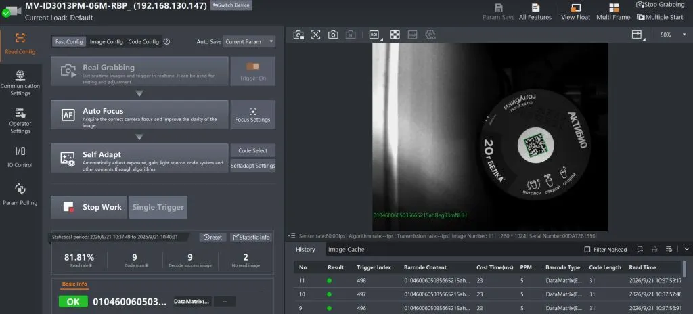Run Self Adapt

(139, 158)
